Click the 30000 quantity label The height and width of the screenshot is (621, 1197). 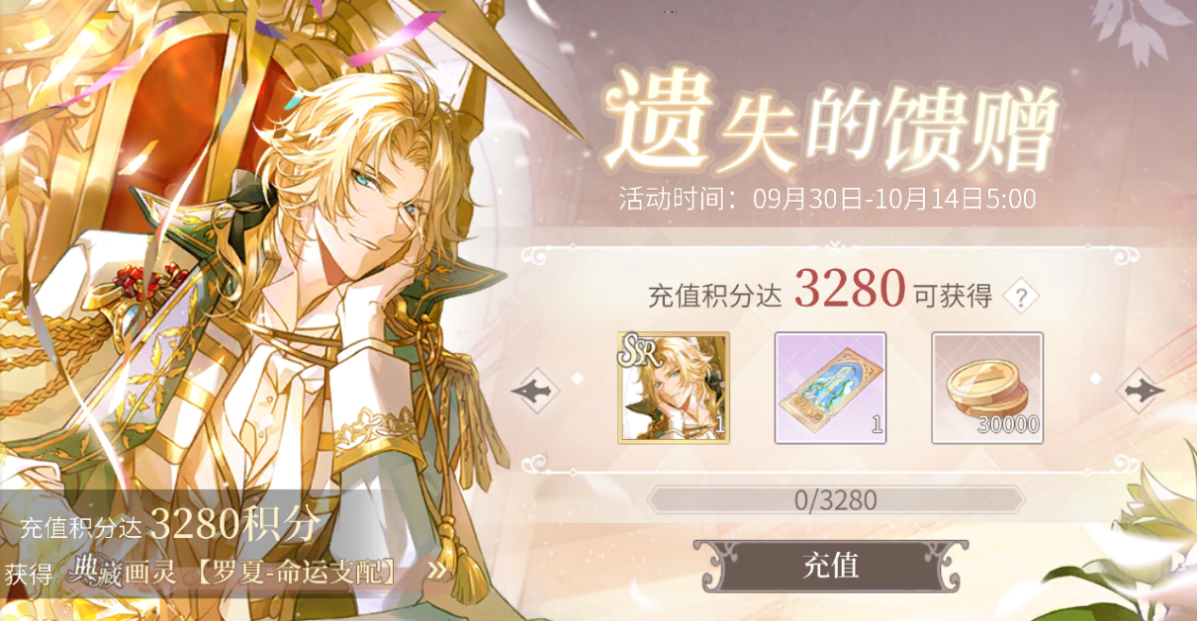click(x=1008, y=426)
